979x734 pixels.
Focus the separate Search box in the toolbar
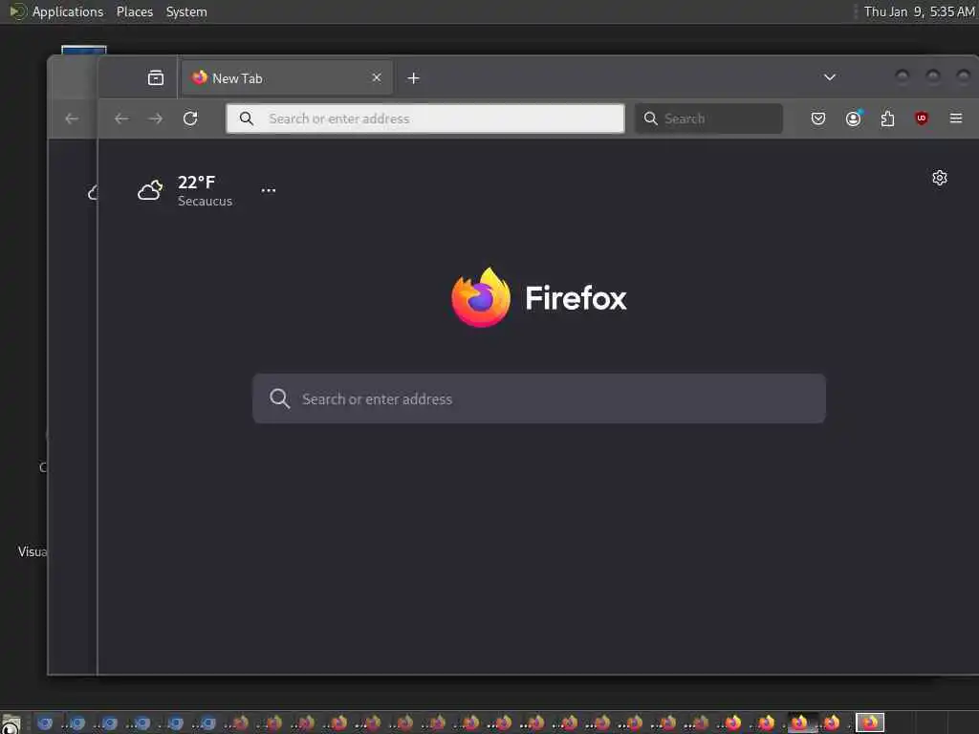click(708, 119)
